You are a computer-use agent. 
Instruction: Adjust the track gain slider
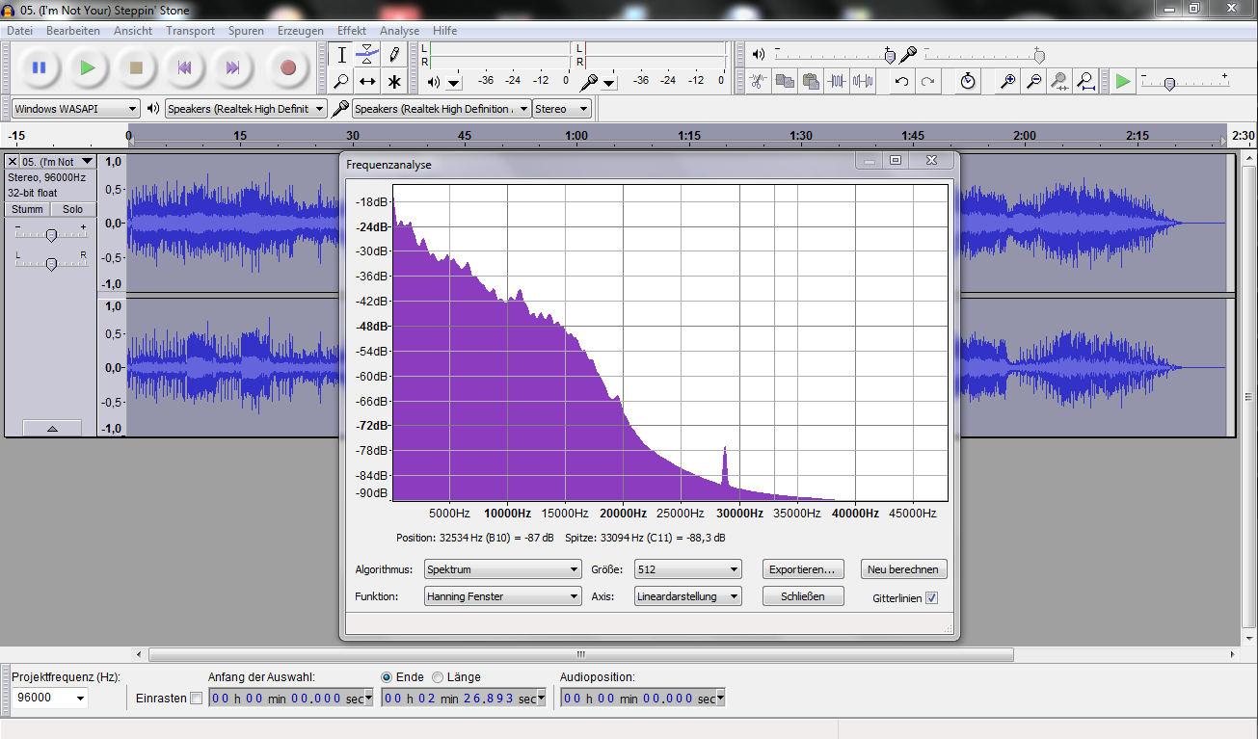(52, 234)
